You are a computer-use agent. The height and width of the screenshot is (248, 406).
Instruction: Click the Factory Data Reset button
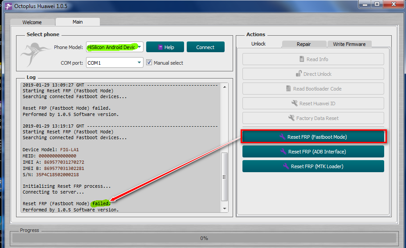click(x=313, y=118)
